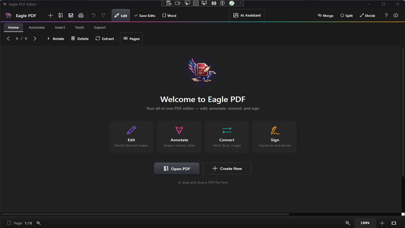Collapse the screen capture toolbar chevron

240,3
